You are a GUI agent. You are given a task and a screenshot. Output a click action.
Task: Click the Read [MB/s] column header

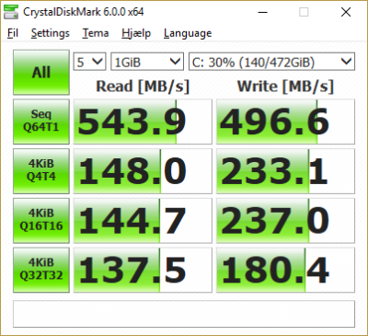tap(143, 87)
